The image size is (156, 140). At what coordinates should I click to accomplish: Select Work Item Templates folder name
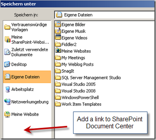point(81,104)
